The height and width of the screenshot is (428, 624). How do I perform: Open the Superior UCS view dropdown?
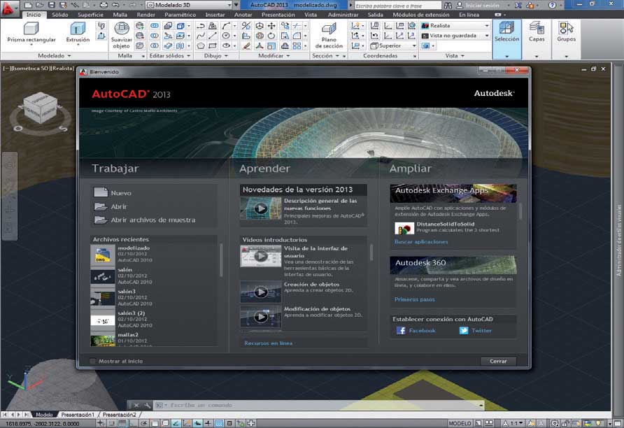(x=393, y=45)
